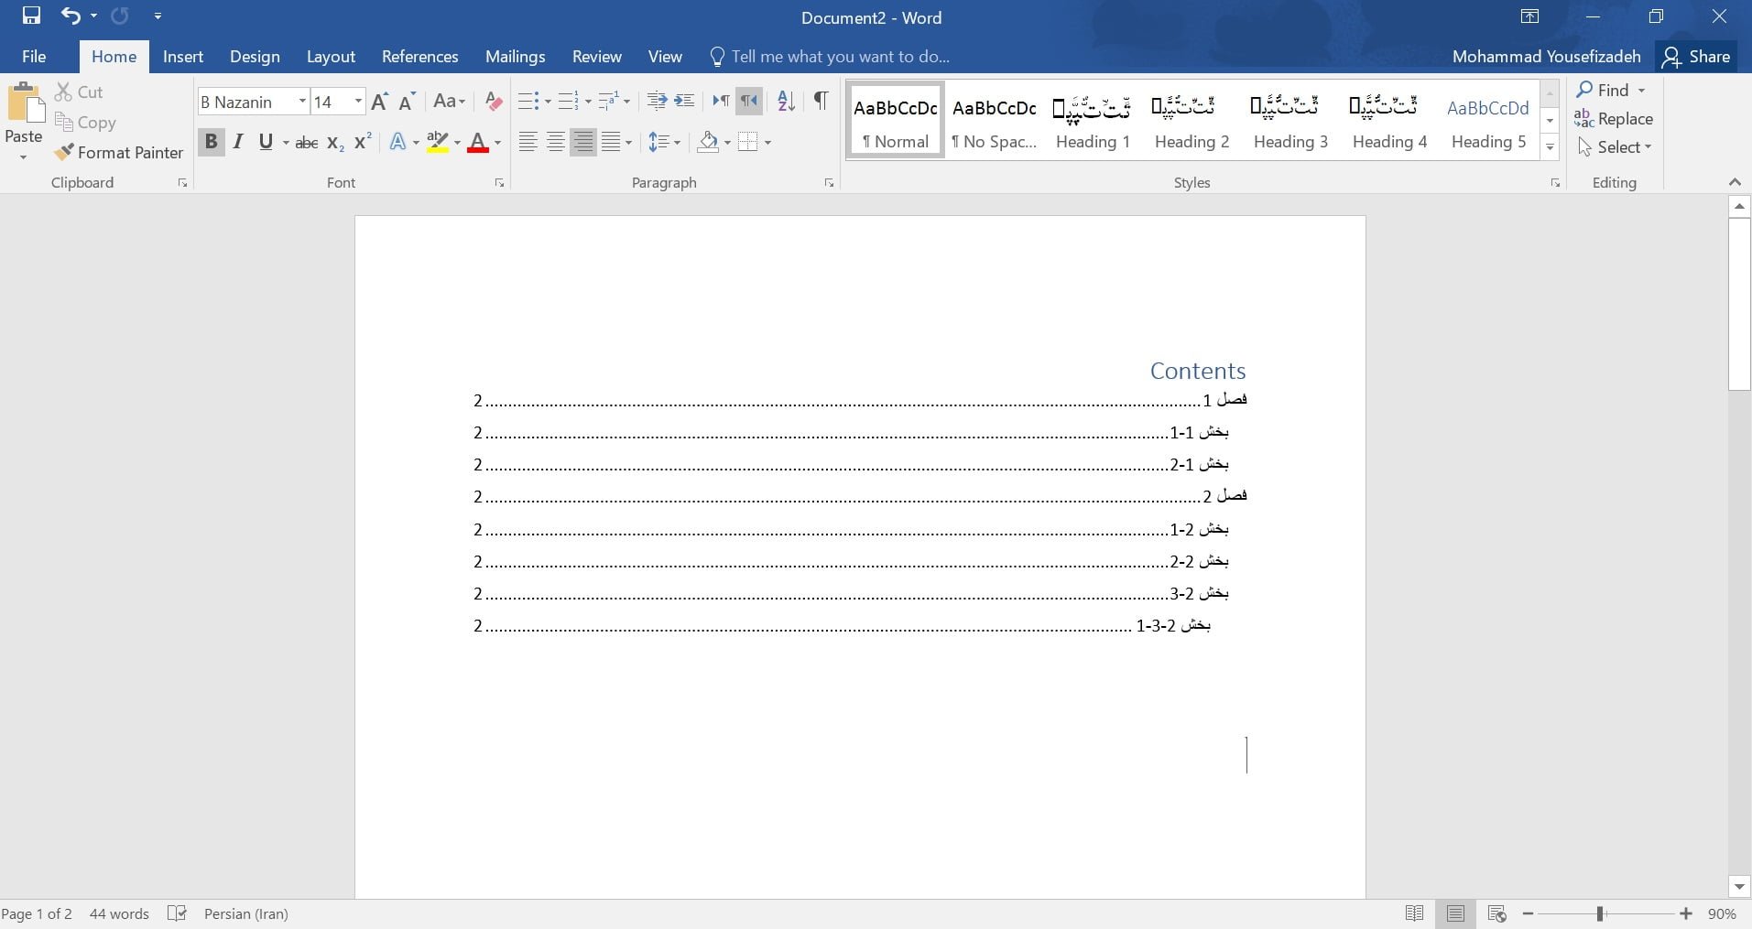This screenshot has width=1752, height=929.
Task: Apply Strikethrough text formatting
Action: tap(307, 143)
